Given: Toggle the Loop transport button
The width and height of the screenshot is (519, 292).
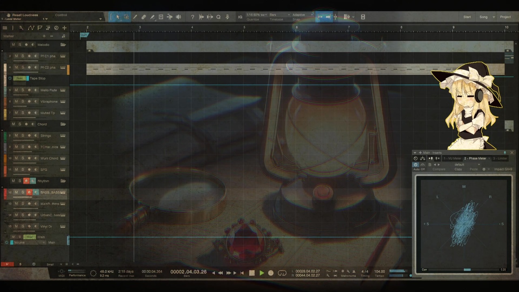Looking at the screenshot, I should tap(282, 273).
